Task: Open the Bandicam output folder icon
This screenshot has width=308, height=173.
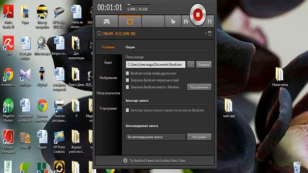Action: click(173, 22)
